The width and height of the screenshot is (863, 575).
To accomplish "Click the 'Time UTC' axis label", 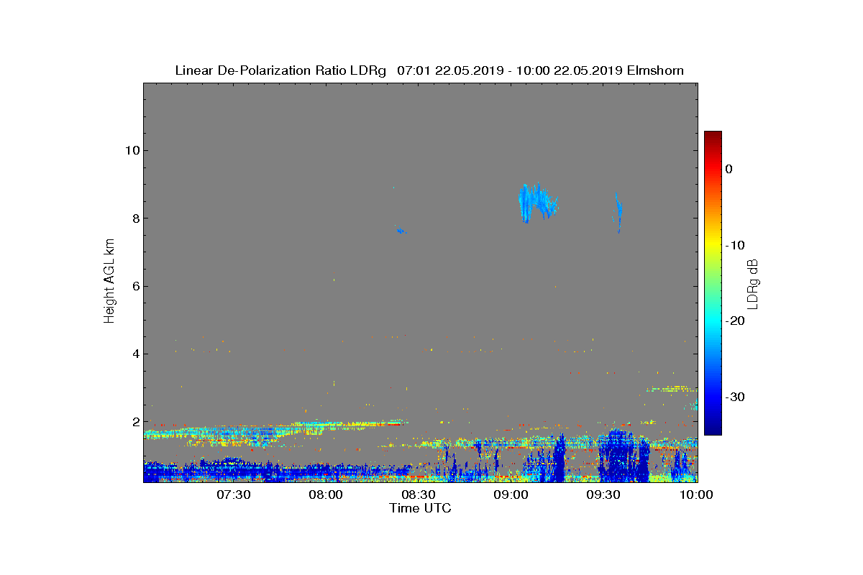I will tap(420, 508).
